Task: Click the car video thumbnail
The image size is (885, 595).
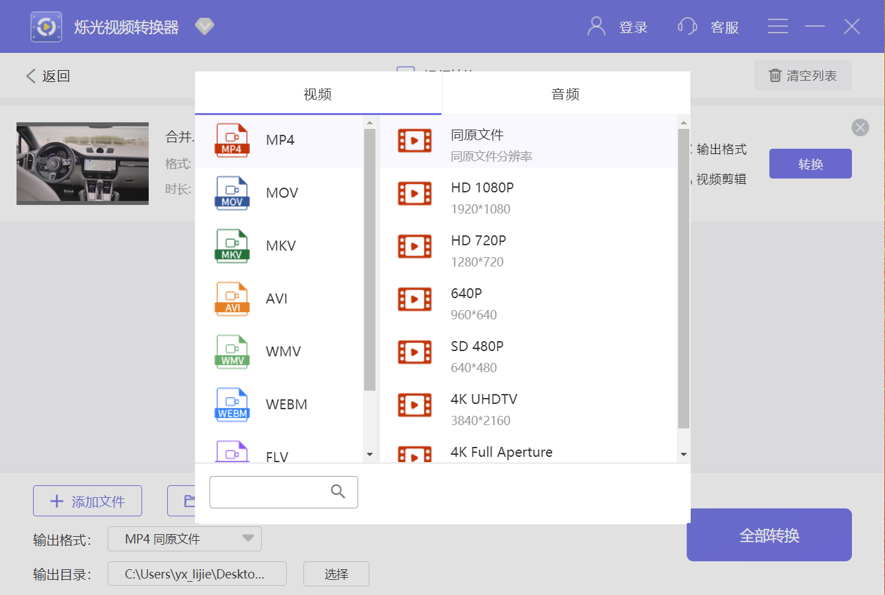Action: [83, 163]
